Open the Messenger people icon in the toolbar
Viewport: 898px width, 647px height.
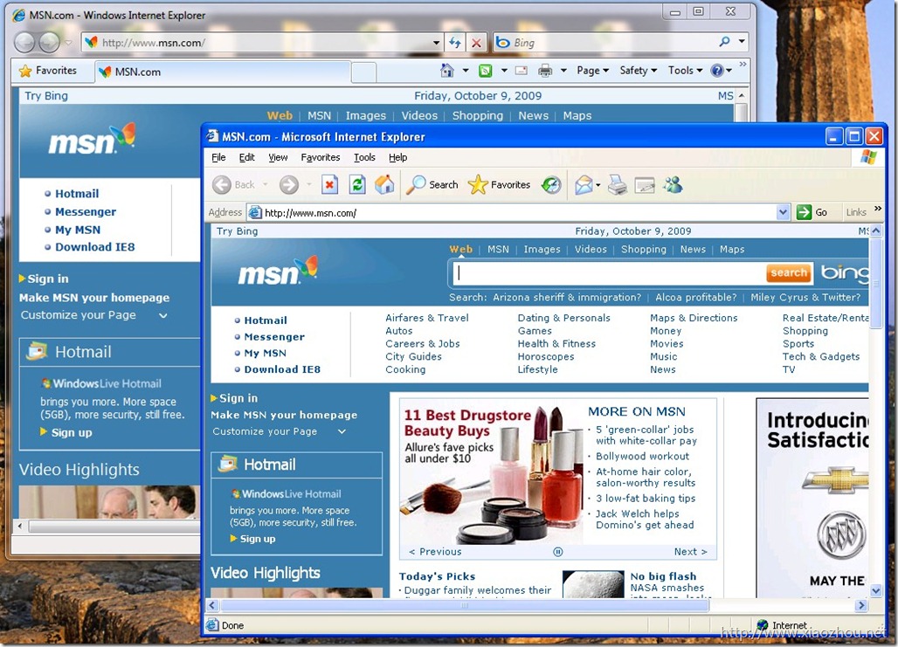point(673,184)
